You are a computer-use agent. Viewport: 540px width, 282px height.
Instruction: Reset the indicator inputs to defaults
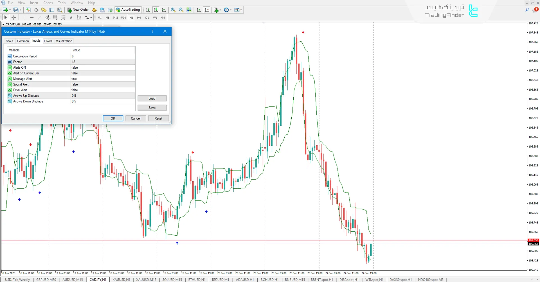(x=158, y=118)
